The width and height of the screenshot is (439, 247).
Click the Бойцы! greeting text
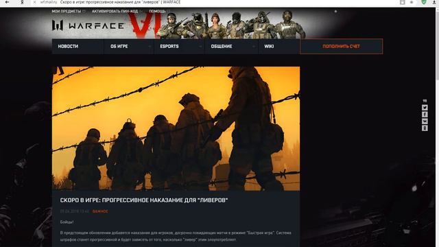(67, 222)
